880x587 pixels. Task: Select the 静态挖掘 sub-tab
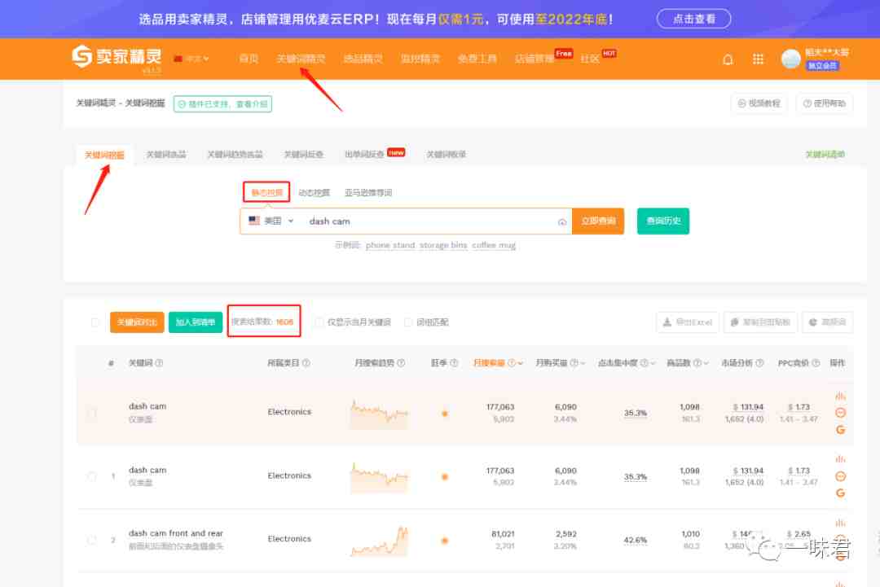pos(266,192)
